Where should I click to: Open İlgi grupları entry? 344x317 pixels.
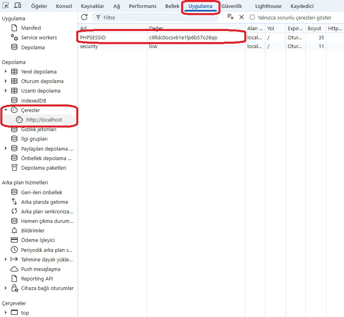point(34,139)
